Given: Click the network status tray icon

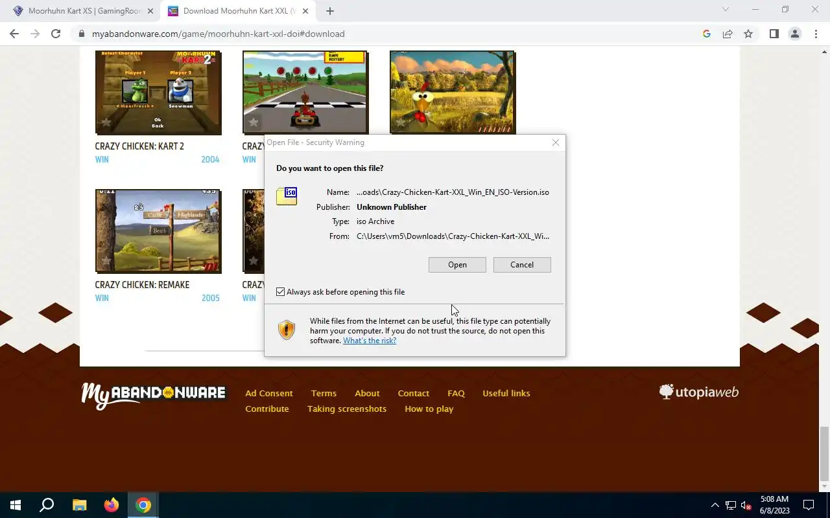Looking at the screenshot, I should tap(731, 505).
